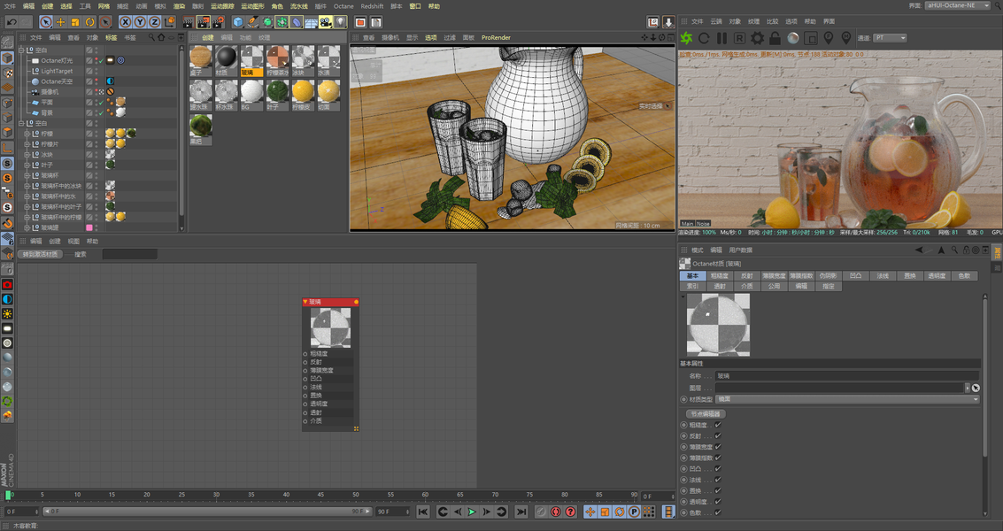The width and height of the screenshot is (1003, 531).
Task: Open the 材质类型 镜面 dropdown
Action: pos(847,399)
